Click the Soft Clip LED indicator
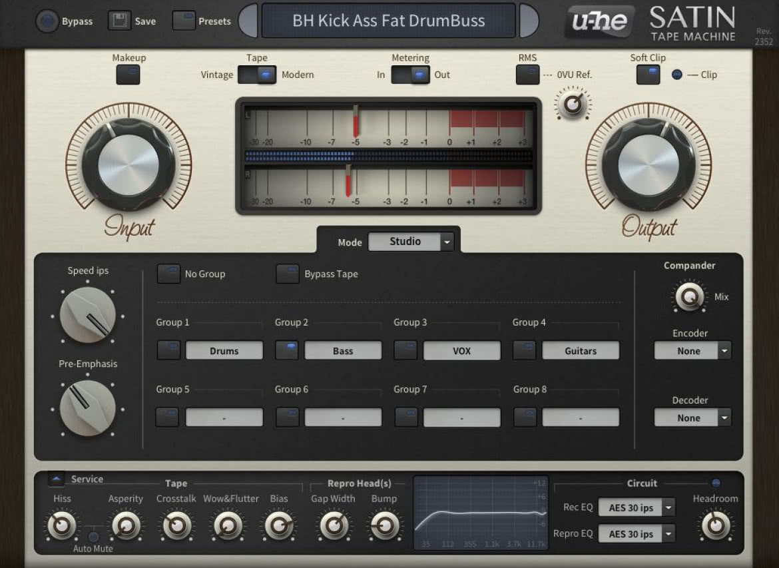 click(x=676, y=75)
